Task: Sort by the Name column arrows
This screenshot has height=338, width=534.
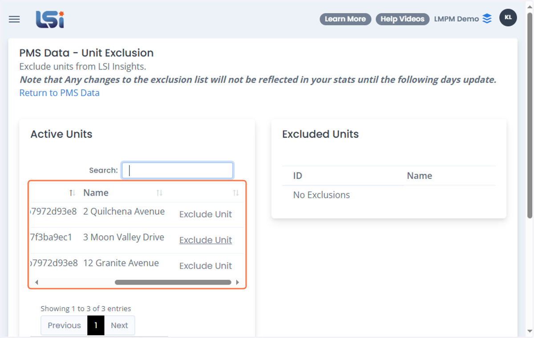Action: click(x=159, y=193)
